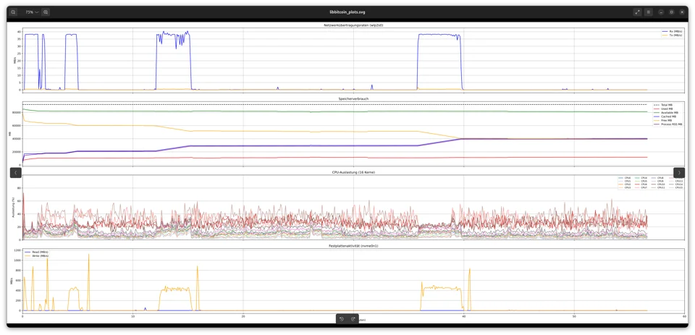Click the CPU-Auslastung (16 Kerne) chart title
This screenshot has width=695, height=335.
[x=353, y=172]
